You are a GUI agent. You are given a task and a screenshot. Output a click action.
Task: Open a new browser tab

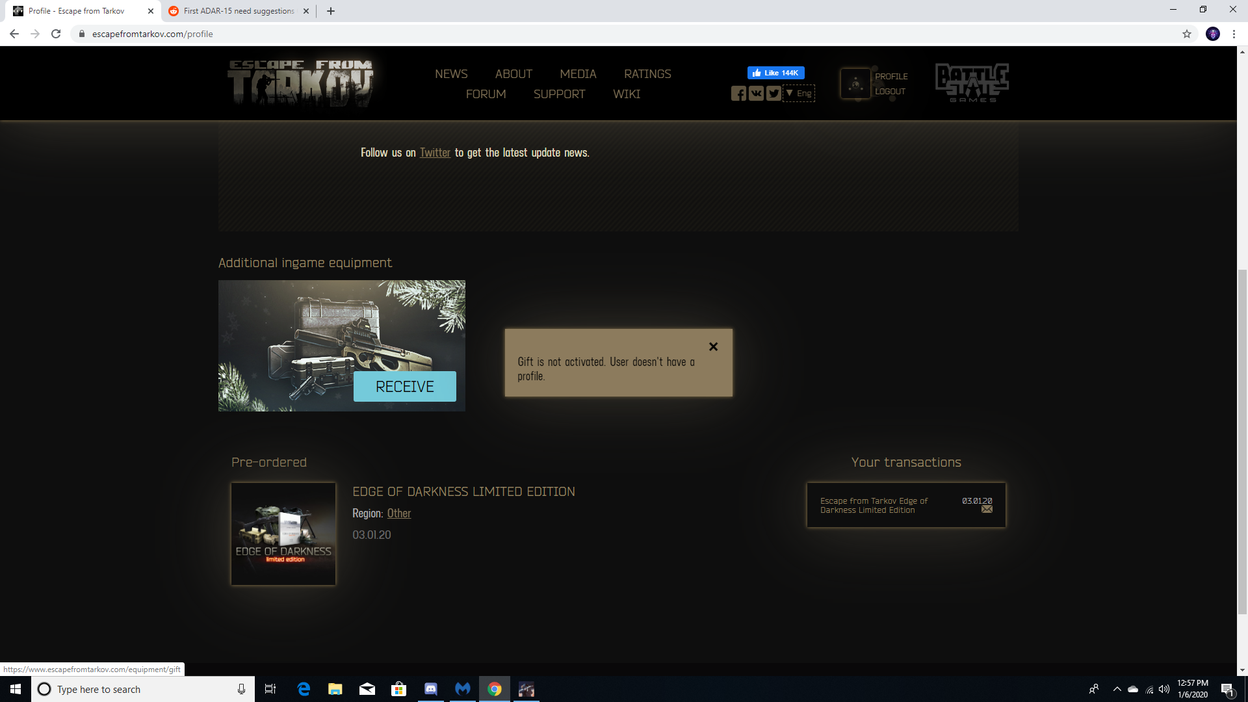(331, 11)
